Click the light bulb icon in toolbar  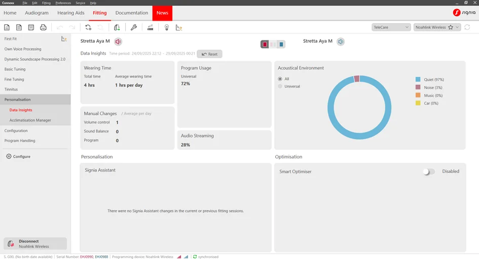tap(166, 27)
